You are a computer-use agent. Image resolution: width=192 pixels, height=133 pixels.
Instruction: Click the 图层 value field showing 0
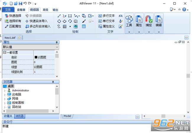[x=44, y=62]
